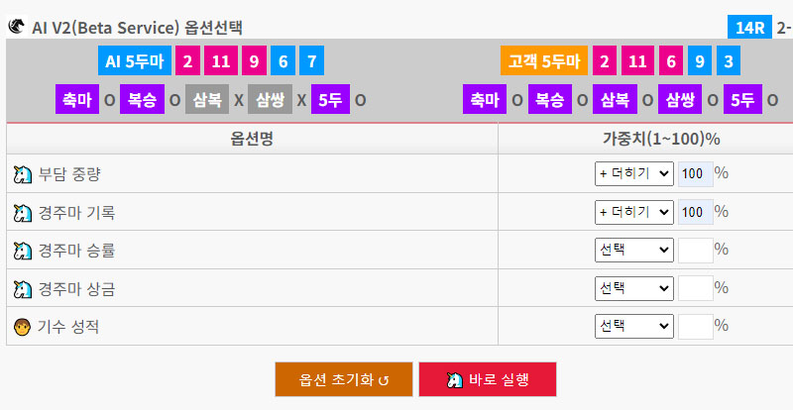Click the empty 경주마 승률 weight field
Screen dimensions: 793x410
click(x=696, y=251)
